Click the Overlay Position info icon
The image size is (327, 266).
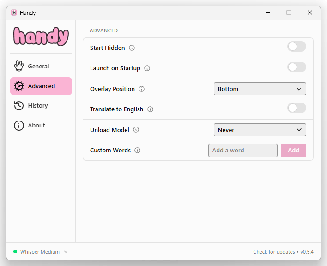click(x=142, y=89)
